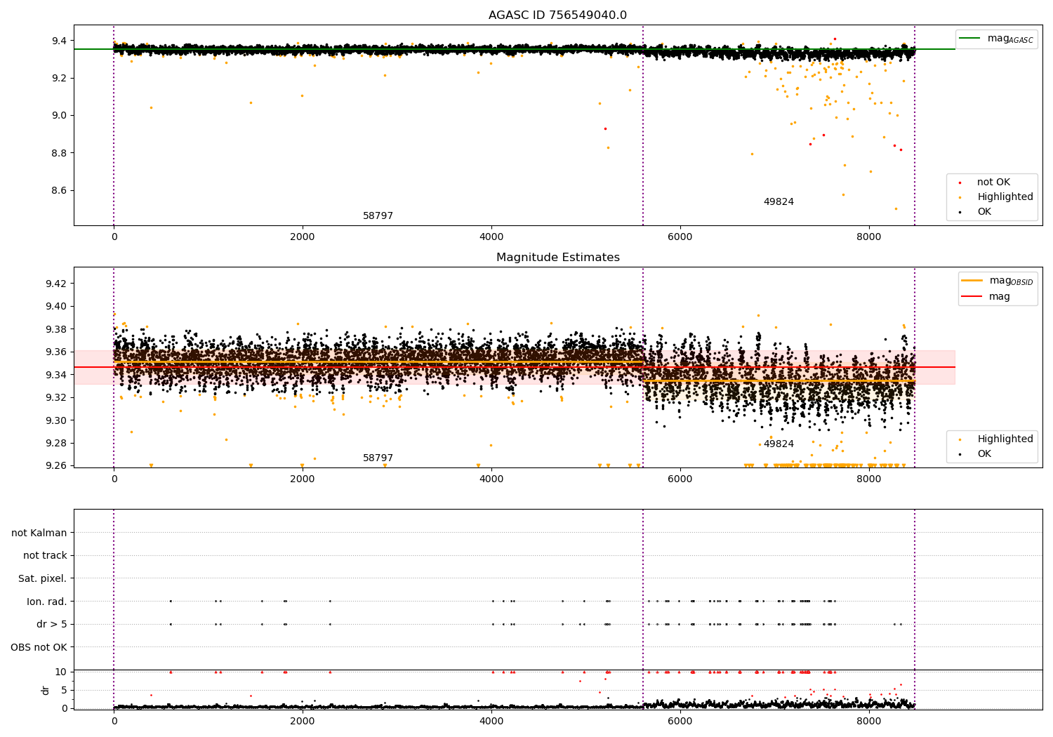The width and height of the screenshot is (1053, 737).
Task: Click the 5 tick on the dr axis
Action: click(x=64, y=690)
